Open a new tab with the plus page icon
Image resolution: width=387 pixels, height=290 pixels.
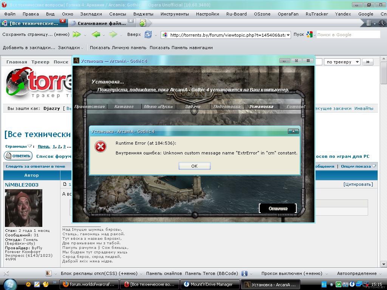click(142, 23)
